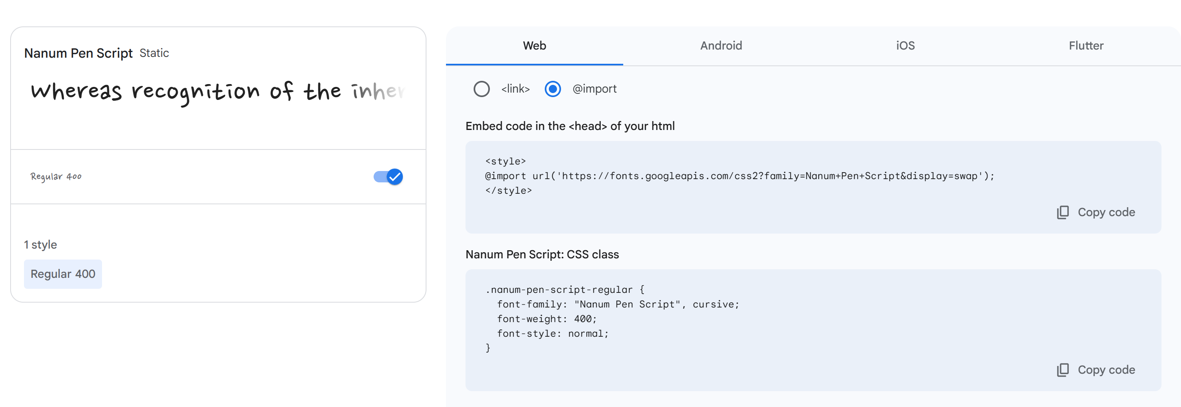Switch to the Android tab
Image resolution: width=1181 pixels, height=407 pixels.
[x=721, y=46]
